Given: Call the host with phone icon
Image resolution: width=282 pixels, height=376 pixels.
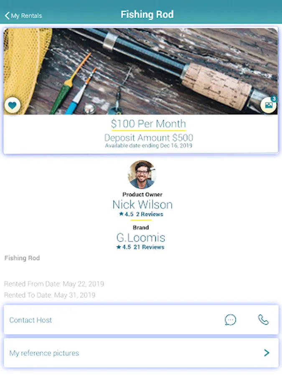Looking at the screenshot, I should (x=263, y=320).
